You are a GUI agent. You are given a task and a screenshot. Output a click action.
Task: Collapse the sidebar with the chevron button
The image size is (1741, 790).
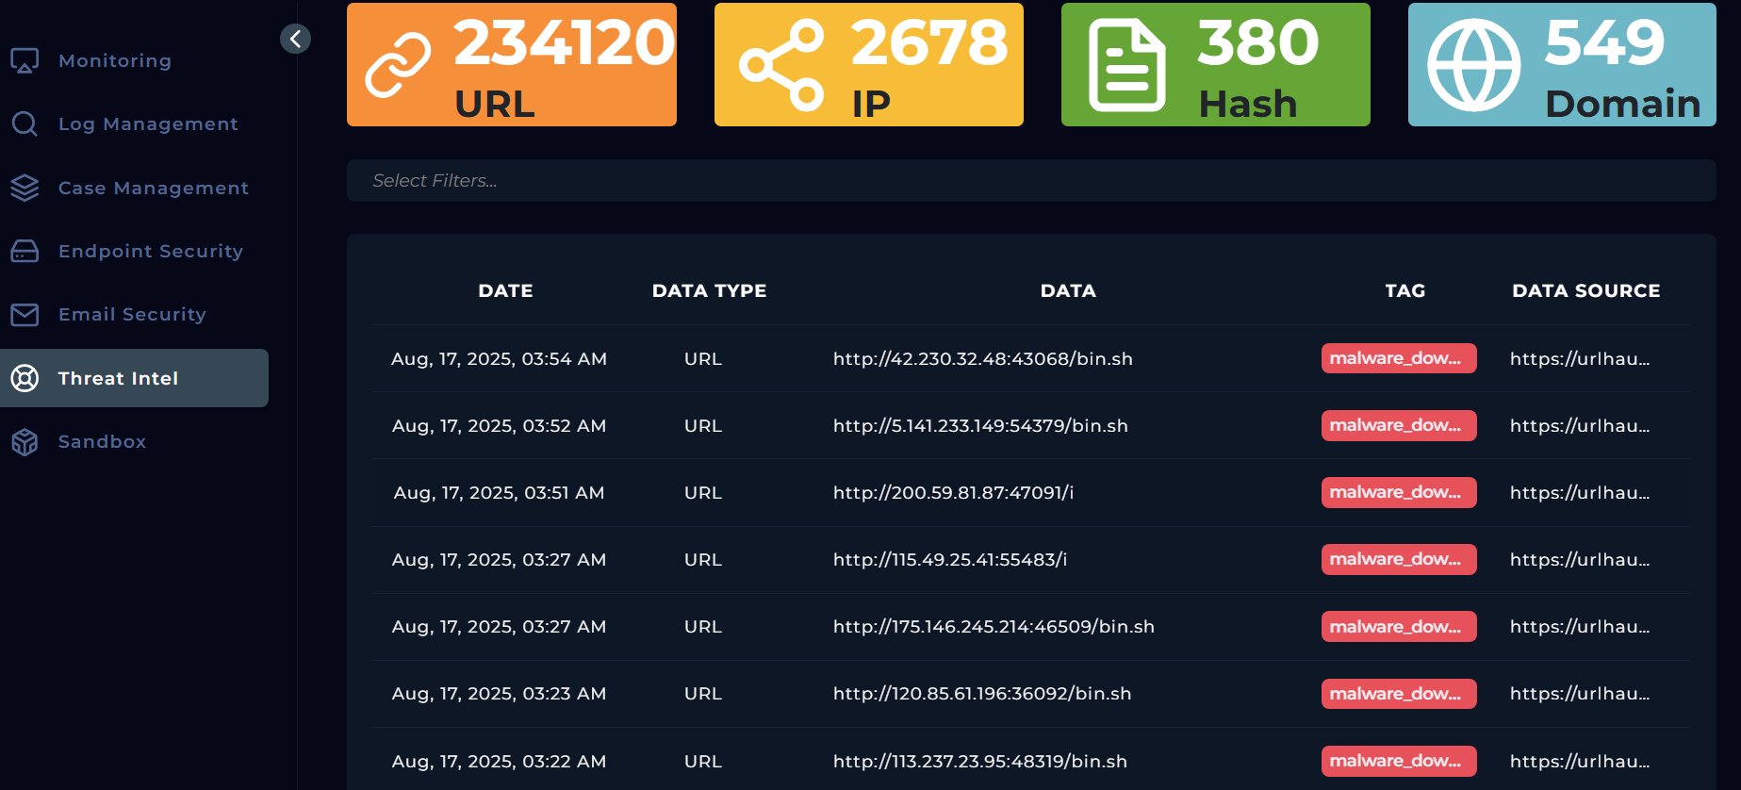coord(295,39)
